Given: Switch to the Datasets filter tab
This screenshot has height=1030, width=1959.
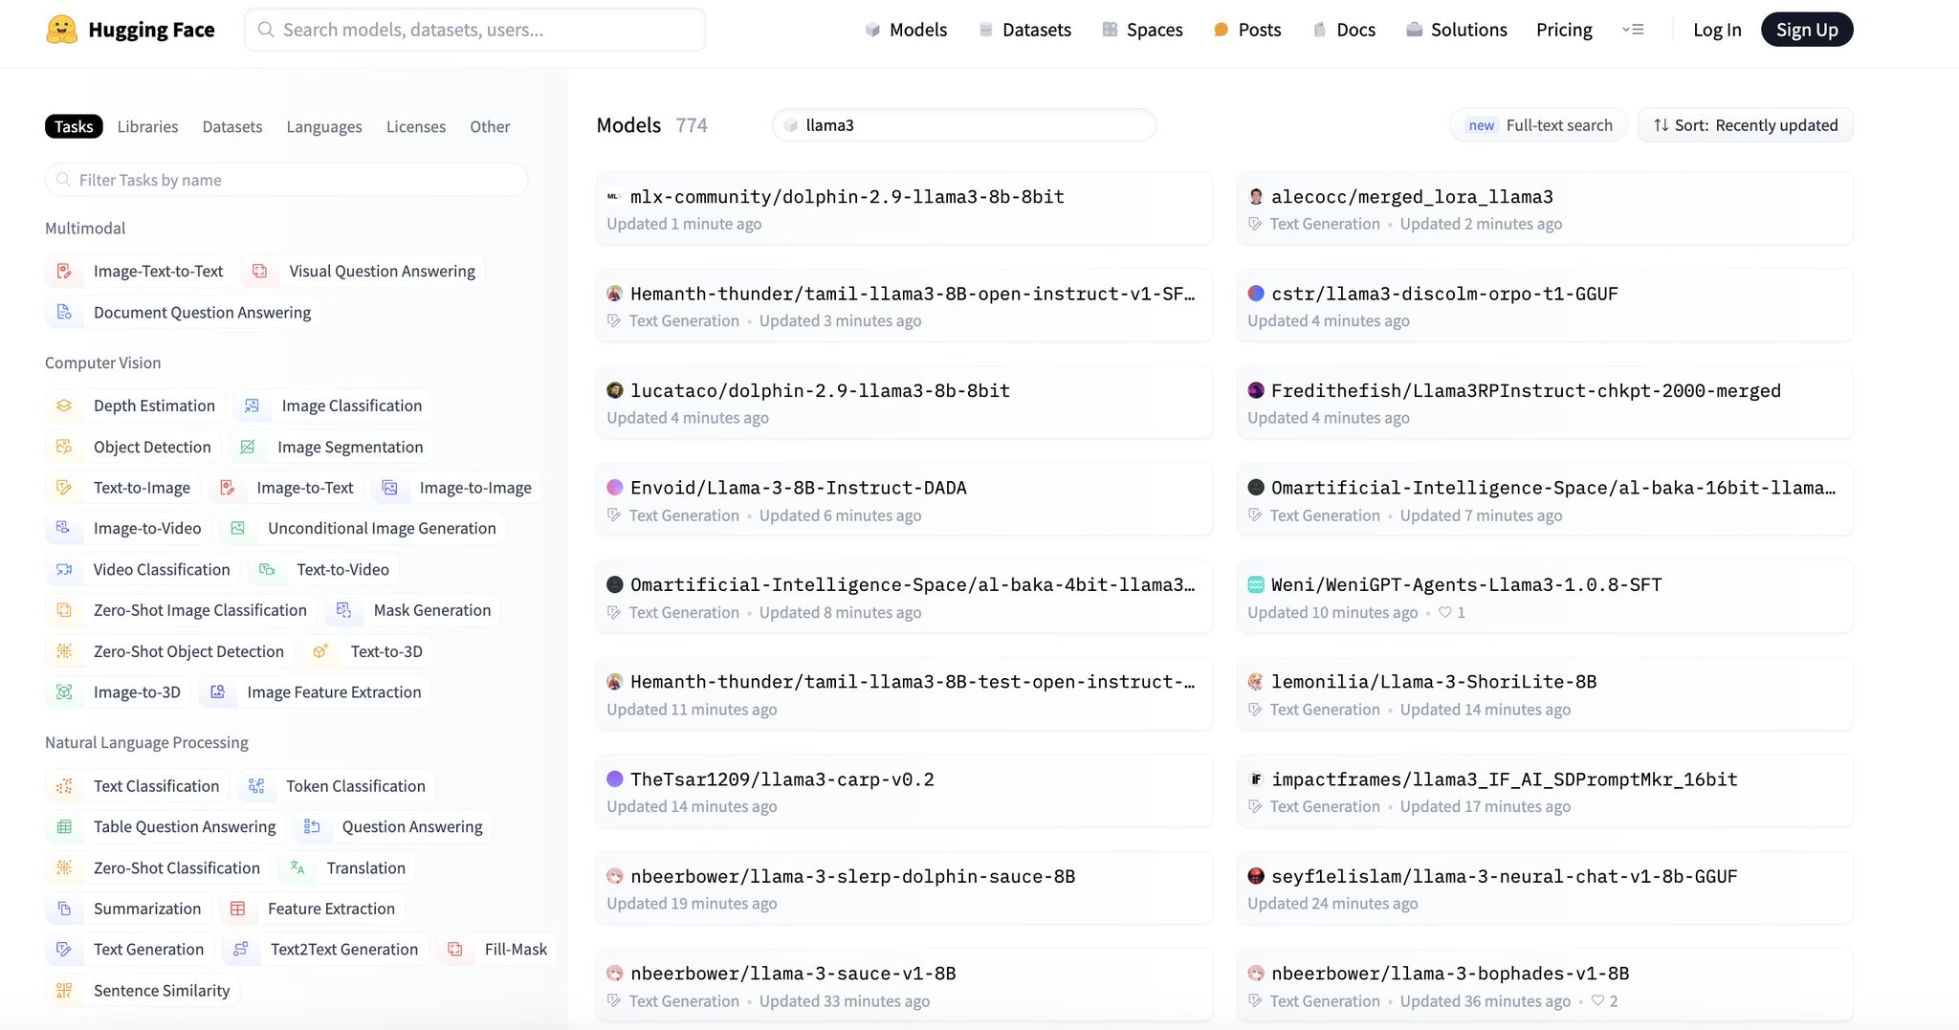Looking at the screenshot, I should 232,126.
